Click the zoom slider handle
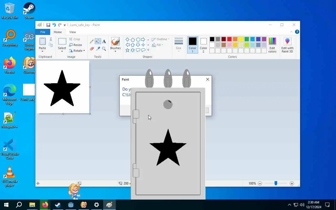Screen dimensions: 336x210 coord(276,183)
